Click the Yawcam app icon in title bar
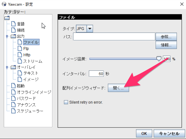The image size is (186, 139). (4, 4)
